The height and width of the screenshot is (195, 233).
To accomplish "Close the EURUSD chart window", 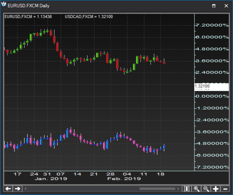I will pos(226,6).
